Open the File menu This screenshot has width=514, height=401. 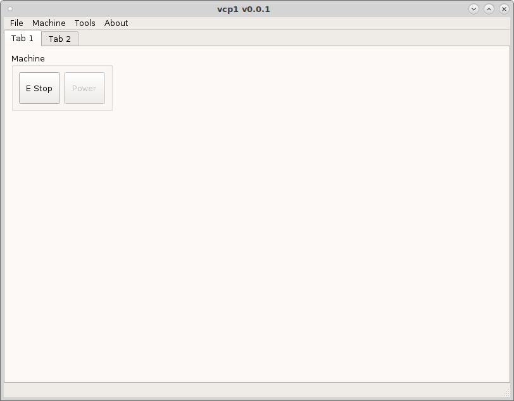click(16, 23)
